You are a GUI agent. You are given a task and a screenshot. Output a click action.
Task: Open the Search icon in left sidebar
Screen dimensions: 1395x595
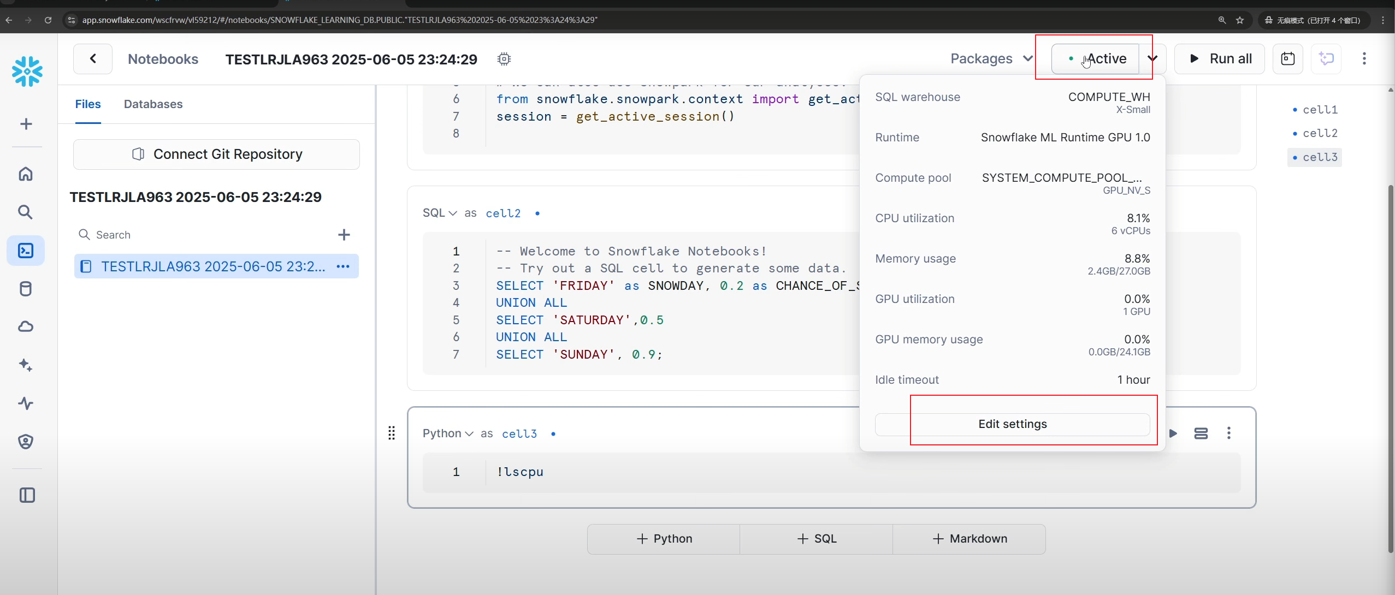click(26, 212)
